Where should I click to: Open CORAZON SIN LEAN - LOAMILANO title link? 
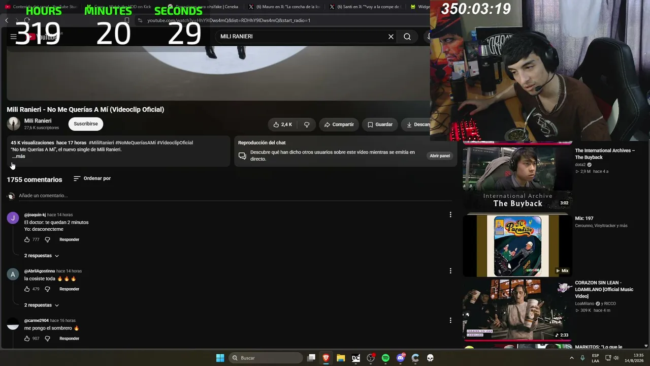tap(604, 289)
